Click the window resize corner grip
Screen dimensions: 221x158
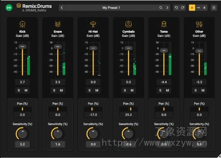[x=219, y=156]
